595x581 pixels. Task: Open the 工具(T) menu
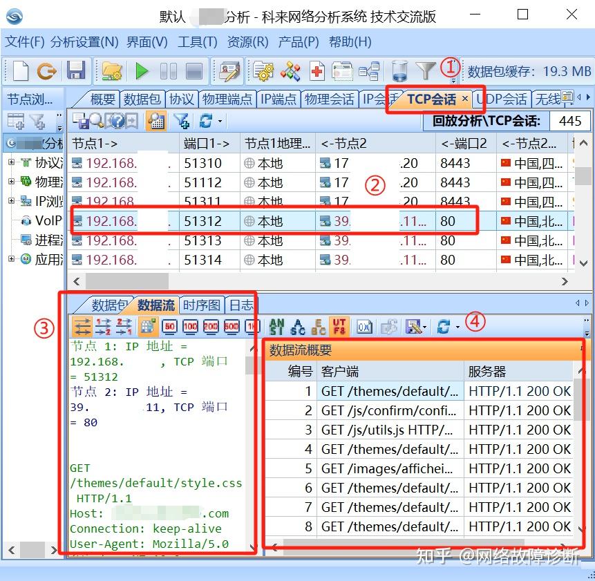coord(196,42)
